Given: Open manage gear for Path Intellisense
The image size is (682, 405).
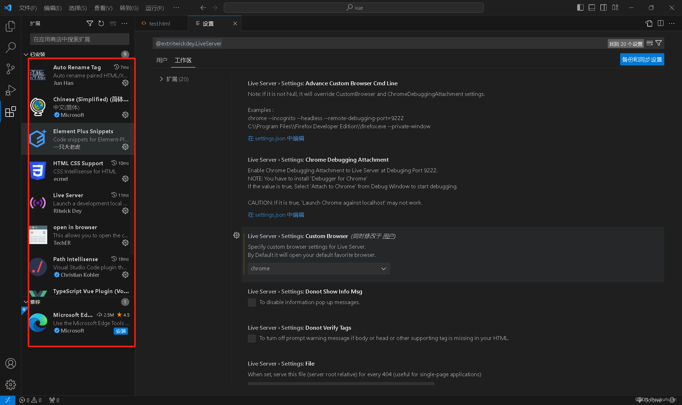Looking at the screenshot, I should click(125, 275).
